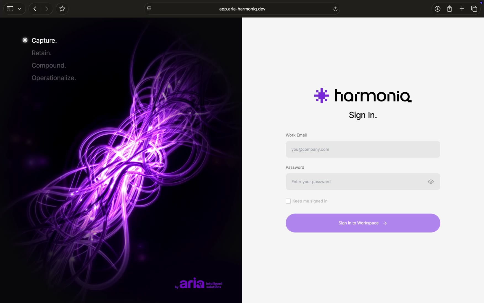Click the Capture. text

click(x=44, y=40)
